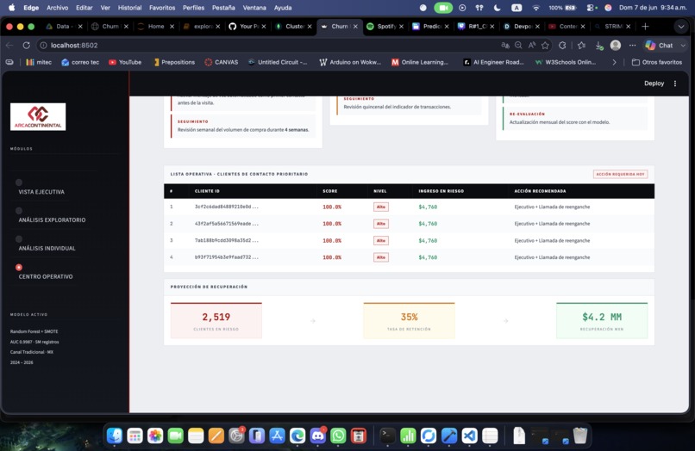Open a new browser tab

point(645,27)
